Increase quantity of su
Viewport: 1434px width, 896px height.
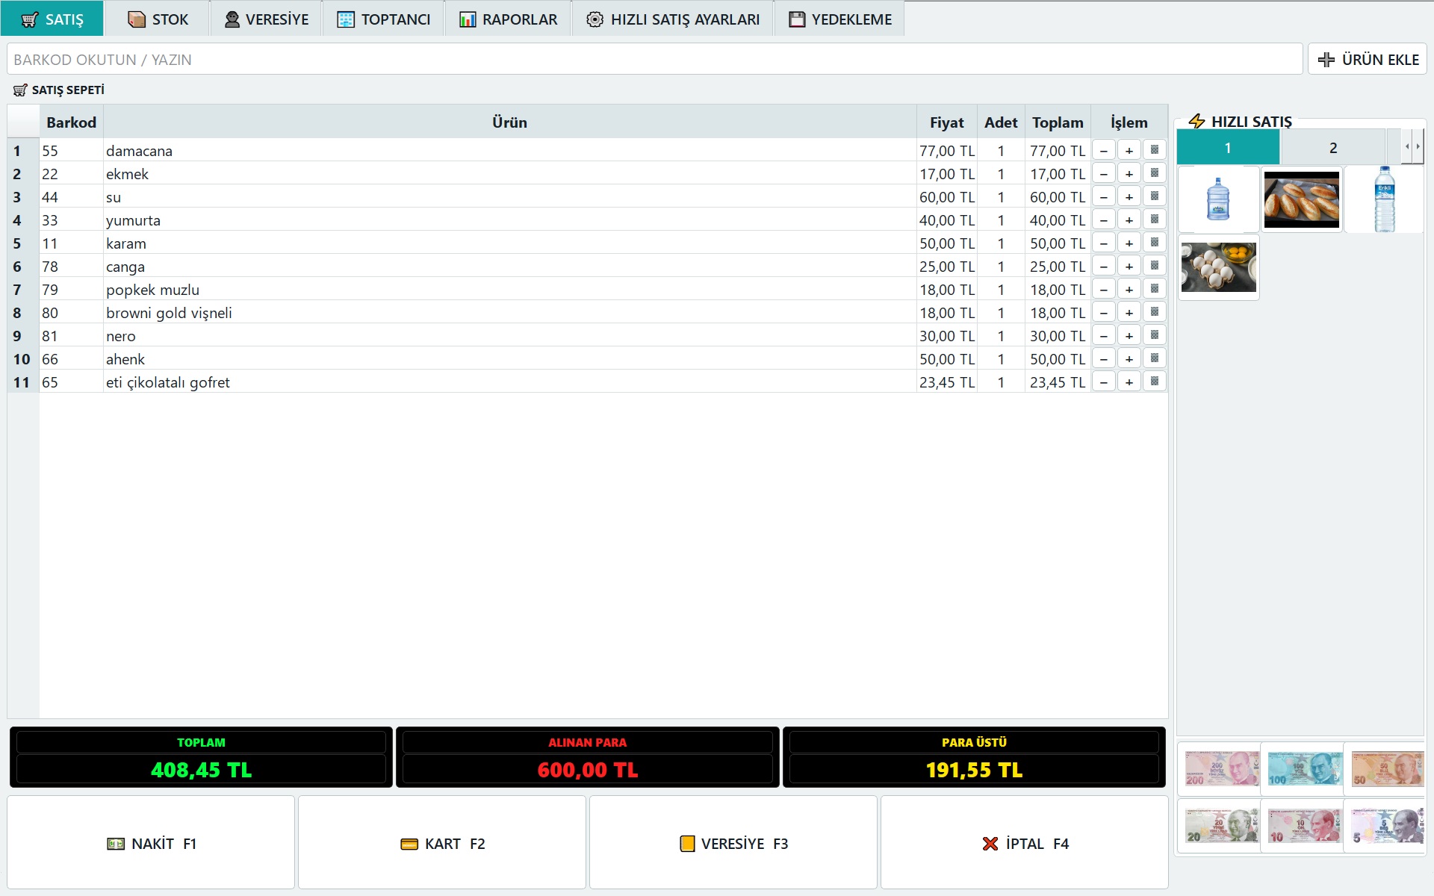click(x=1129, y=196)
